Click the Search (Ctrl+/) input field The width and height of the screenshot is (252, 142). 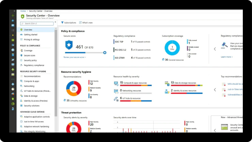point(37,23)
